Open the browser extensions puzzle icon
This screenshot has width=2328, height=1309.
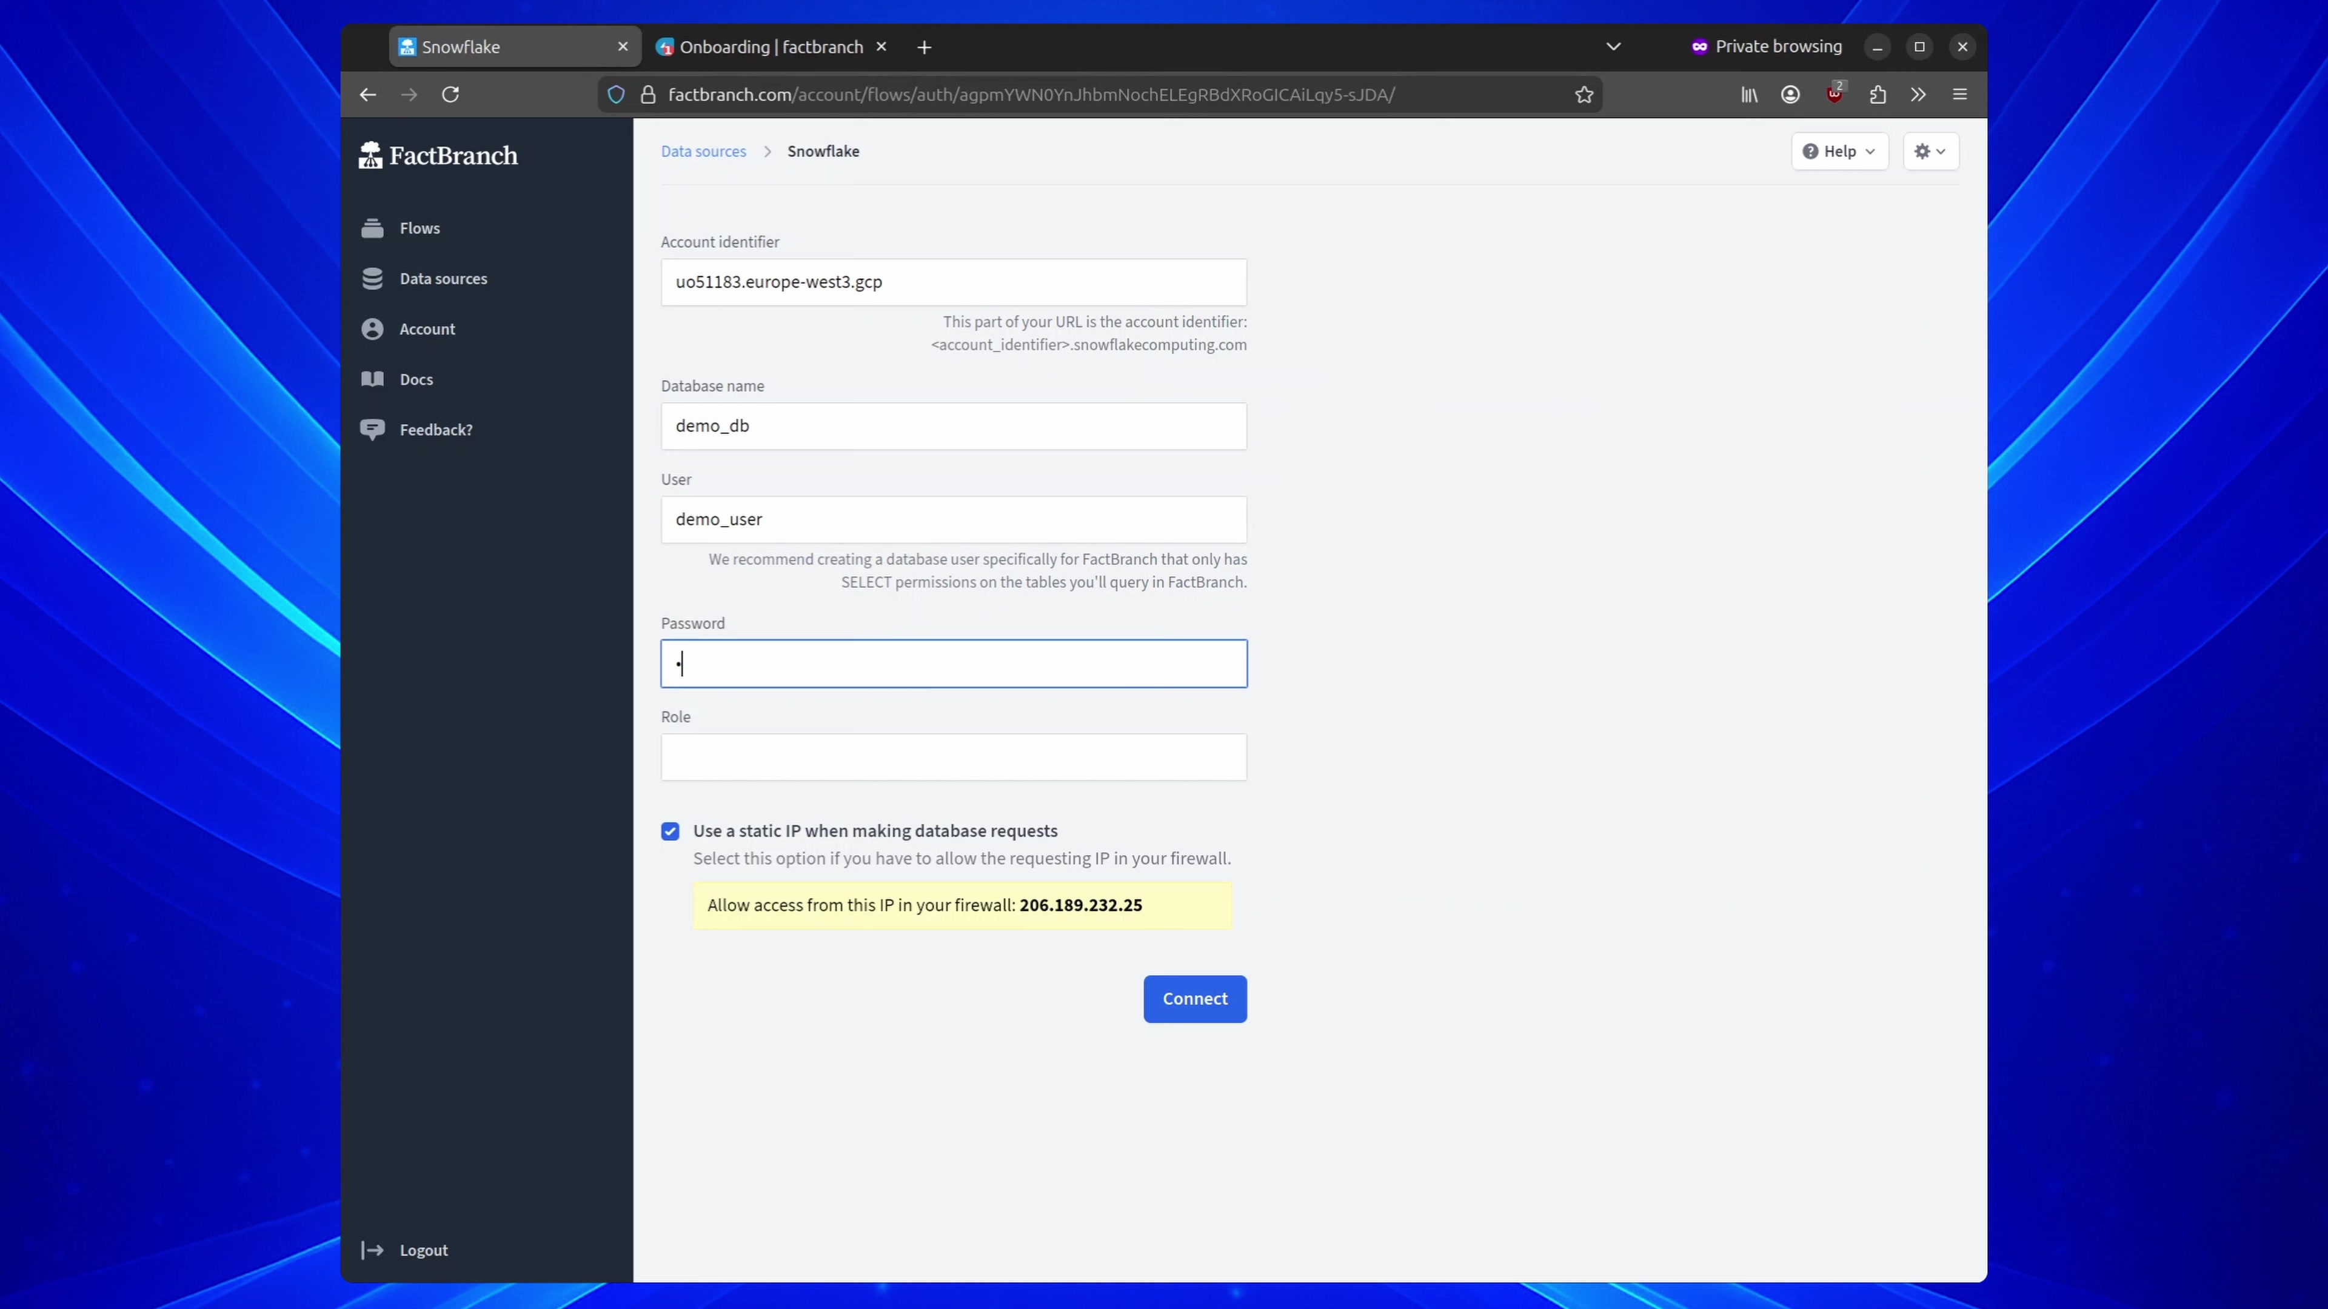[x=1877, y=94]
